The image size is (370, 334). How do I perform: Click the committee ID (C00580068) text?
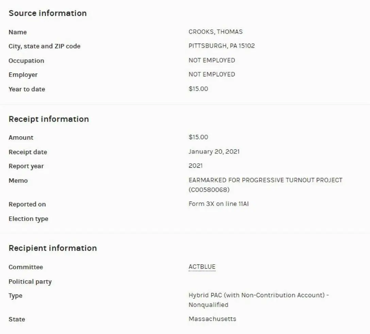[209, 190]
